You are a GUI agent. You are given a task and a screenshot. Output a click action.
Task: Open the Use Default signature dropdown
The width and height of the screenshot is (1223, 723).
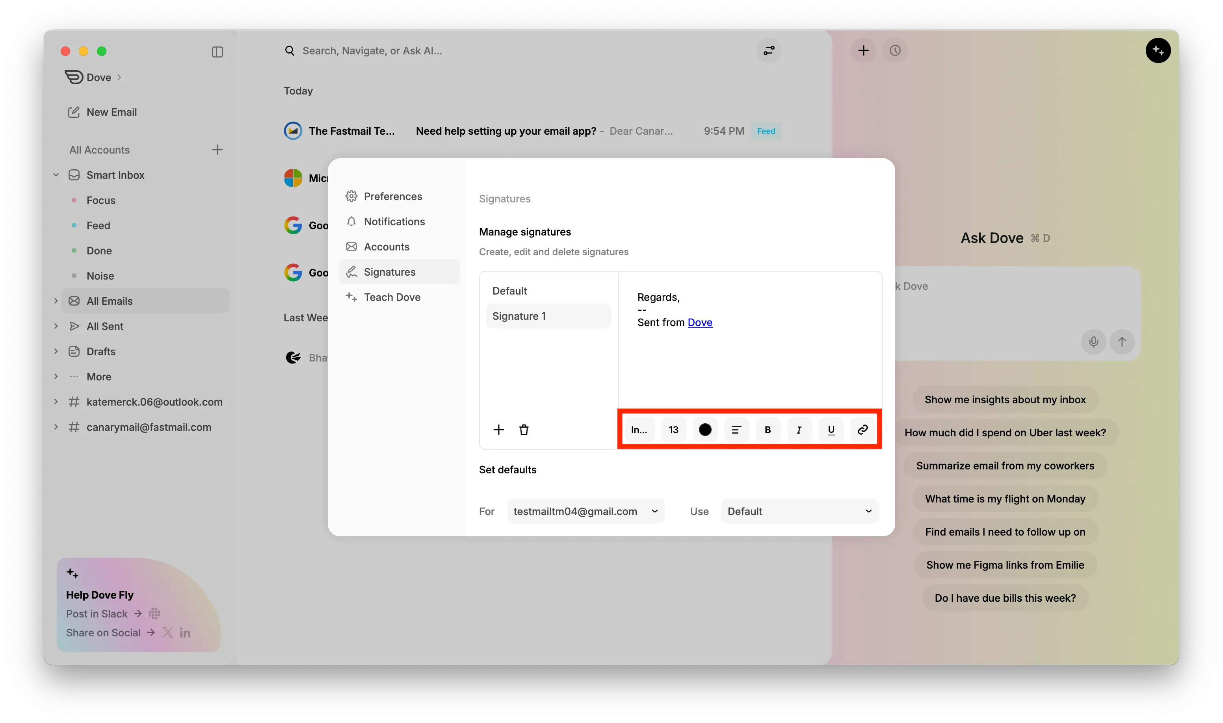pos(799,511)
